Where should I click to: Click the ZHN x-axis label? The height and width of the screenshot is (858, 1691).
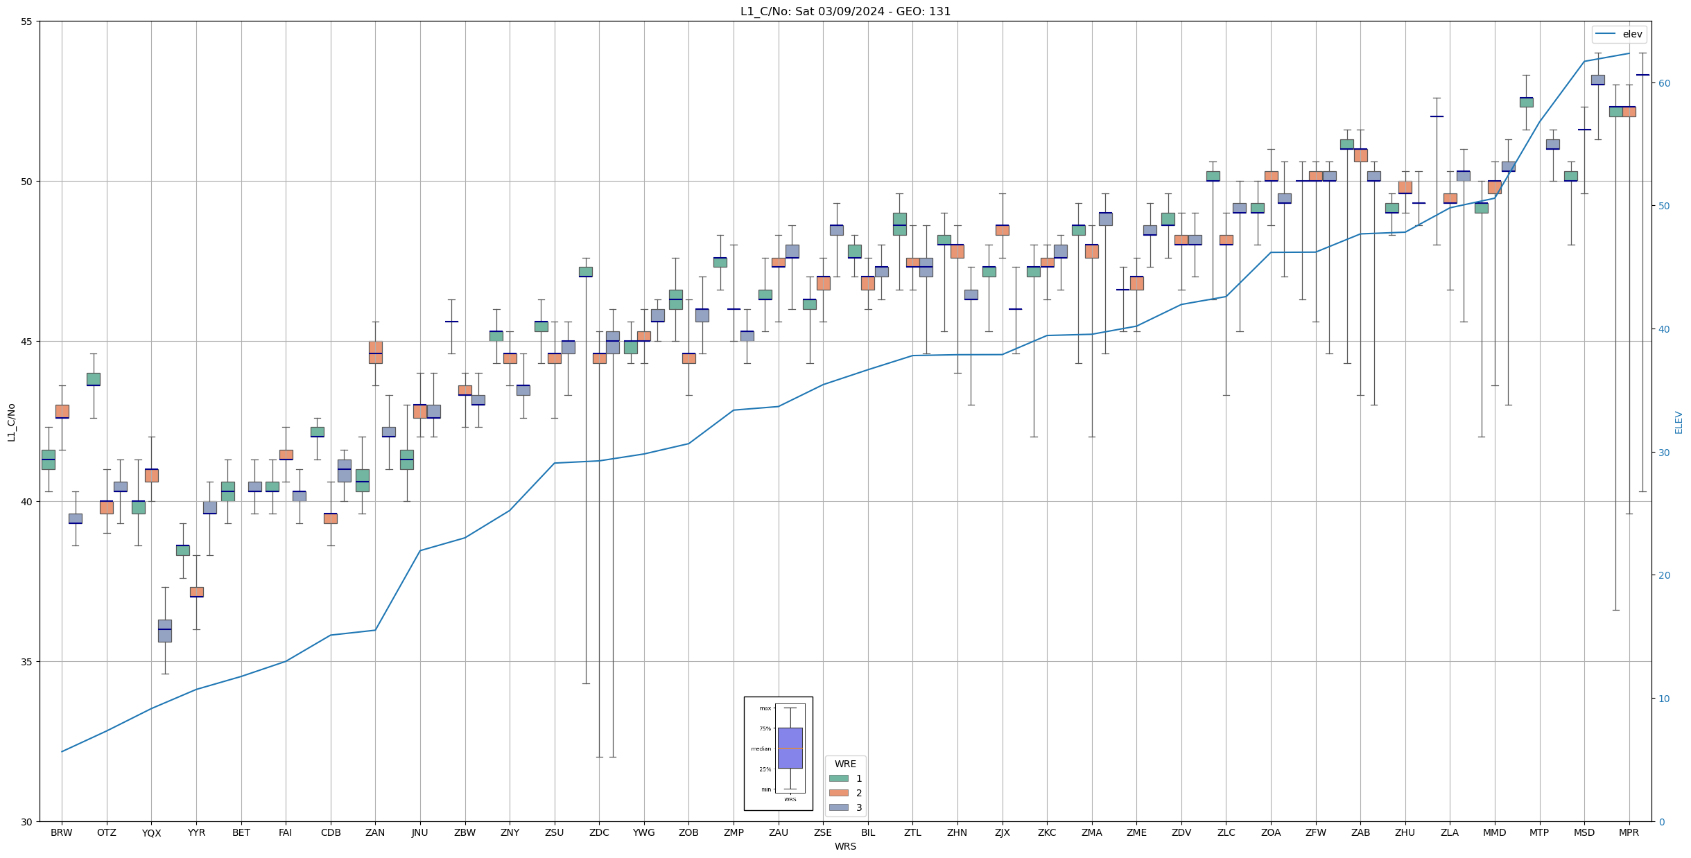click(x=957, y=833)
